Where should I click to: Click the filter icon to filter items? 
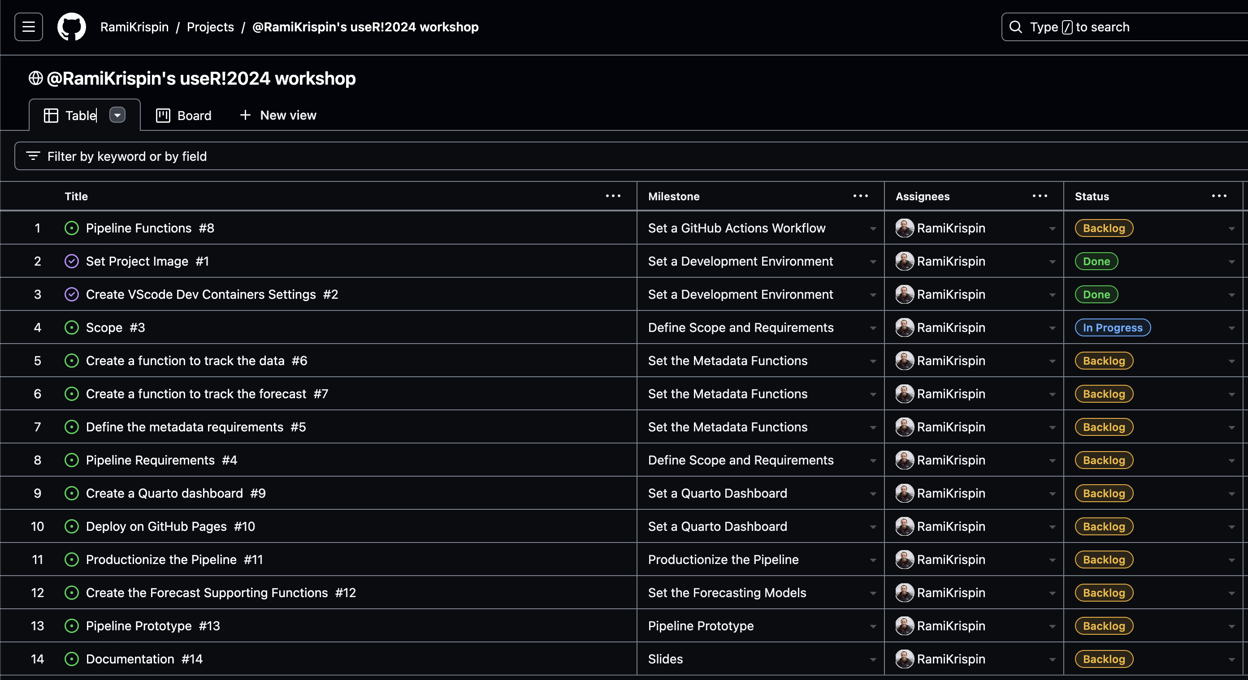[x=32, y=156]
